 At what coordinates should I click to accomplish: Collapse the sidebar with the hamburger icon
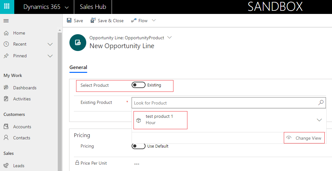click(6, 21)
